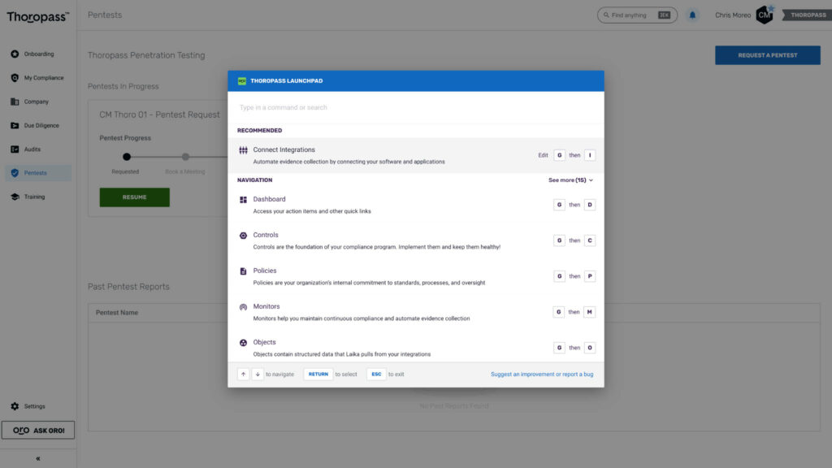832x468 pixels.
Task: Click the Training graduation cap icon
Action: click(15, 197)
